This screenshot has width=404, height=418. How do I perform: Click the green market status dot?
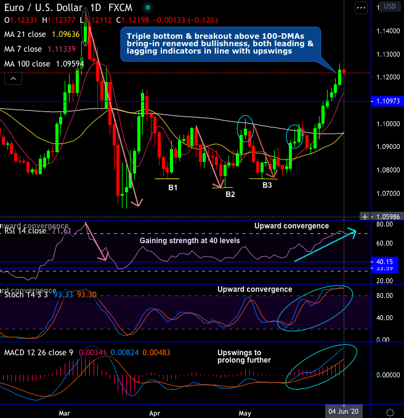coord(148,7)
